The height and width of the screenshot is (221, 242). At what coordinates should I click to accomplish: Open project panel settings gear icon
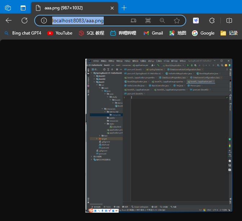point(117,69)
